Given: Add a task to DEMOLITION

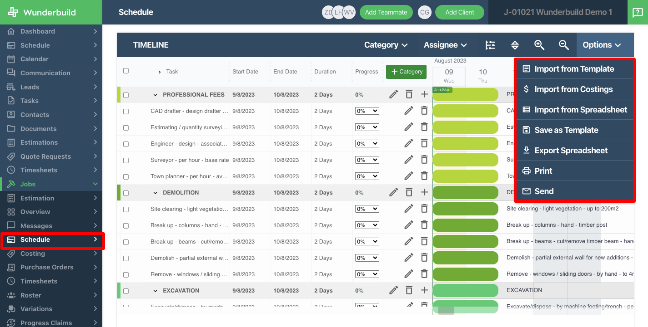Looking at the screenshot, I should point(424,192).
